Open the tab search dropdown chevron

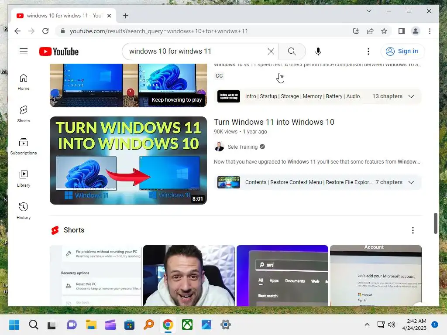click(x=368, y=11)
